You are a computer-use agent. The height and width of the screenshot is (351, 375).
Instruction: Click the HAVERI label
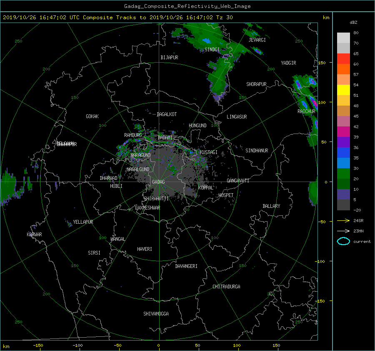[145, 249]
